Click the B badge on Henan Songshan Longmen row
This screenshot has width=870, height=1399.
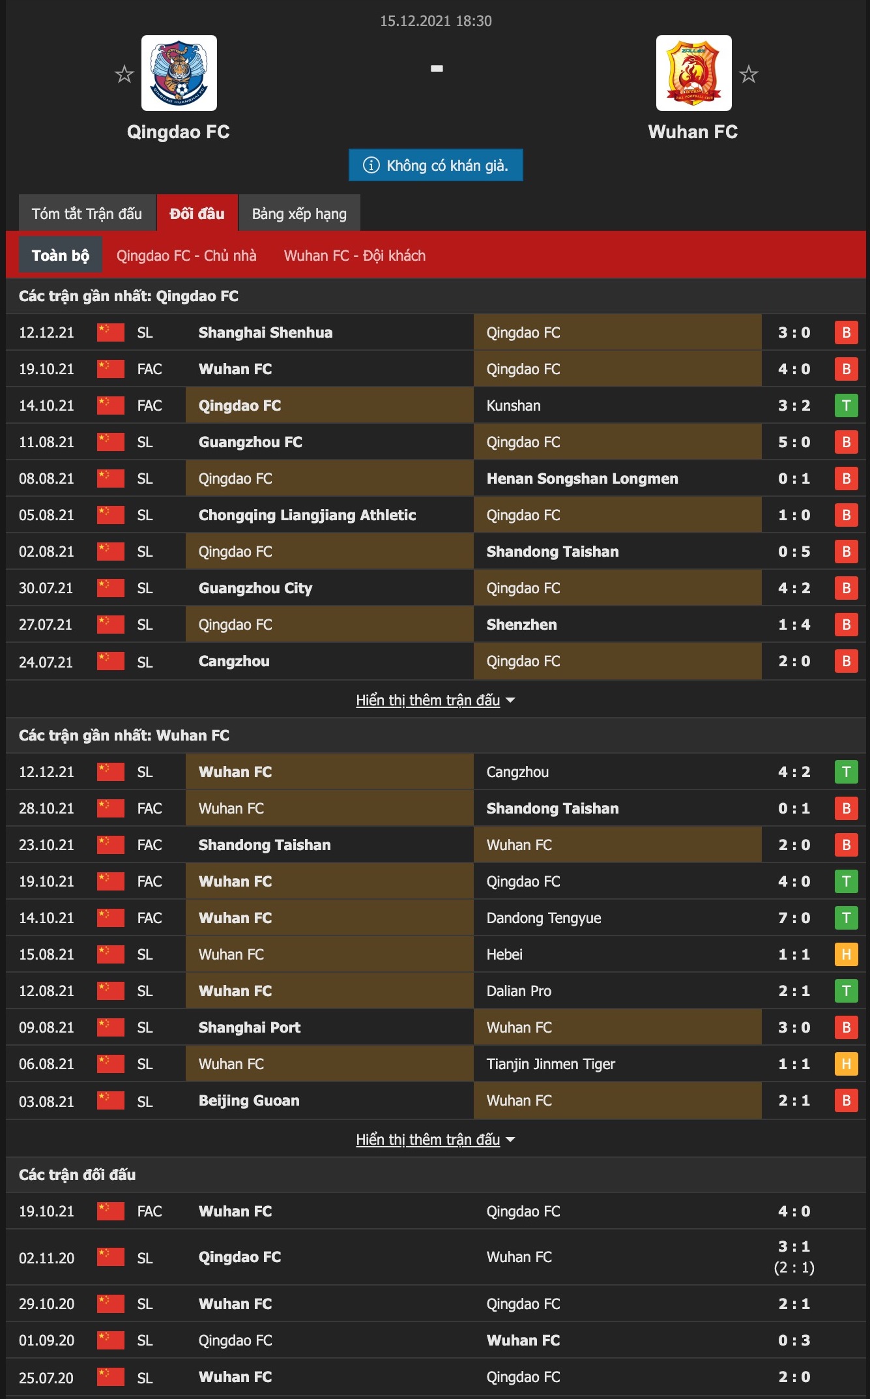pos(846,479)
